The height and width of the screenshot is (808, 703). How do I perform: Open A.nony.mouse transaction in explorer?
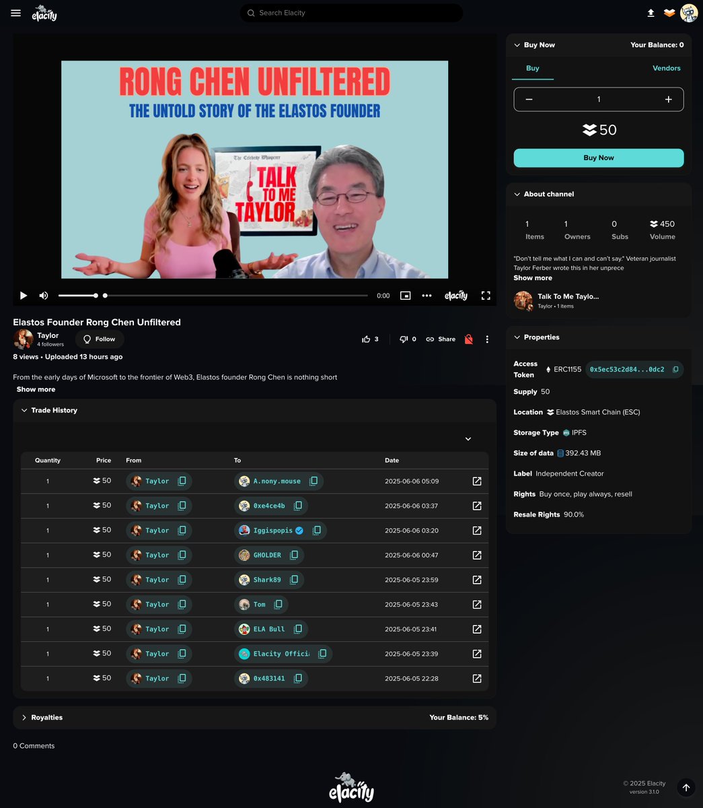[x=477, y=481]
